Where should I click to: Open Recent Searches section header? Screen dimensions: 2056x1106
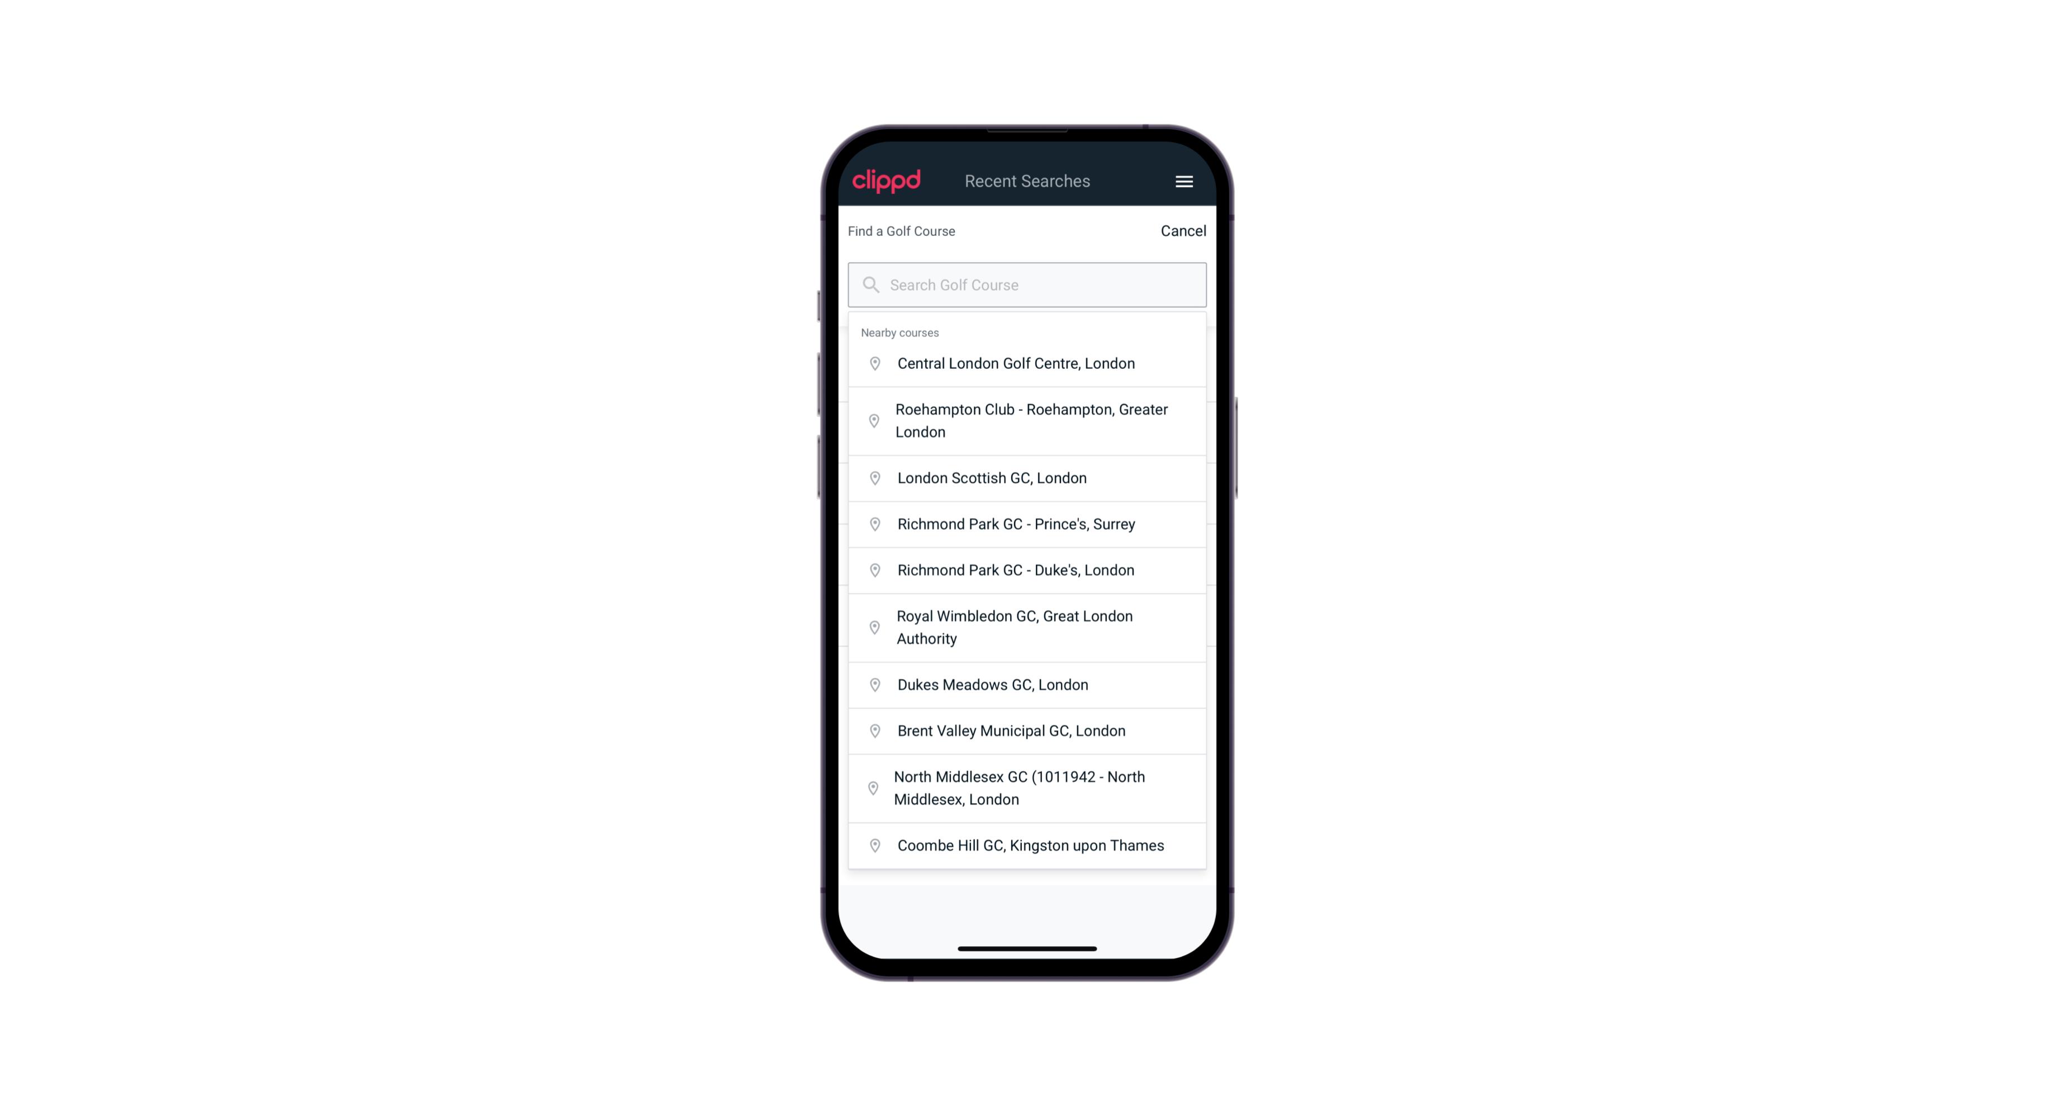coord(1027,181)
